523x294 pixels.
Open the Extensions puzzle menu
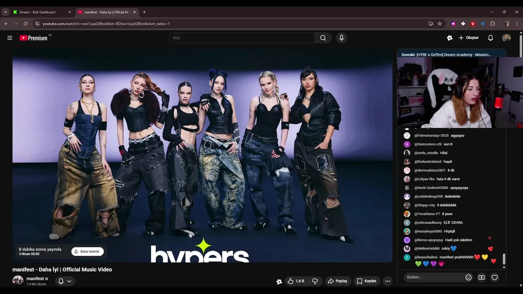coord(492,24)
